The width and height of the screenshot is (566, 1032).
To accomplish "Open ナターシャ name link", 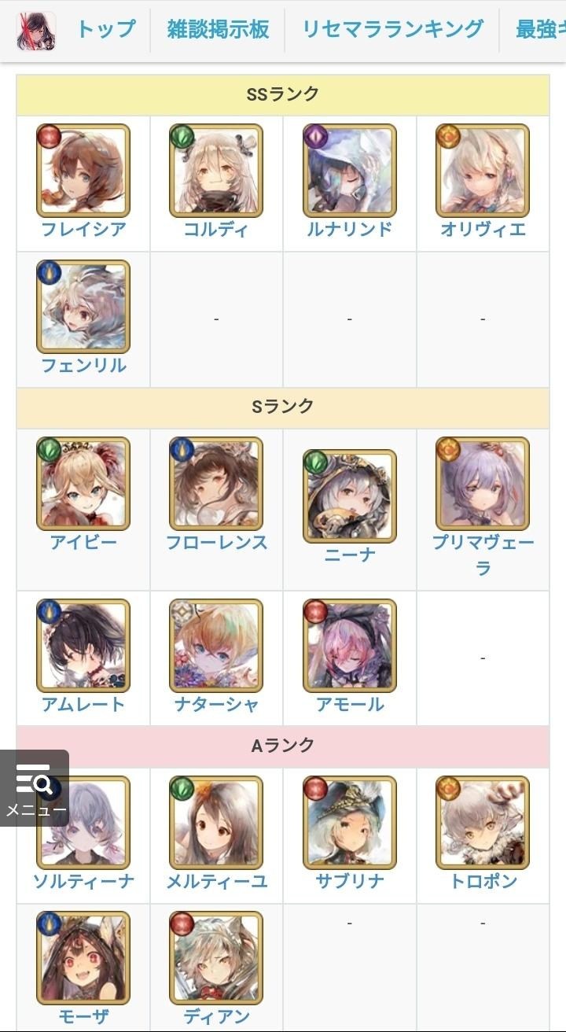I will [216, 704].
